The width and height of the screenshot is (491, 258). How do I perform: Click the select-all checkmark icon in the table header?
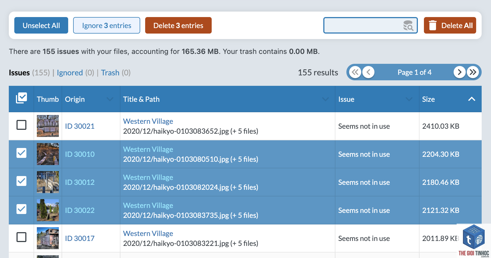click(x=21, y=98)
